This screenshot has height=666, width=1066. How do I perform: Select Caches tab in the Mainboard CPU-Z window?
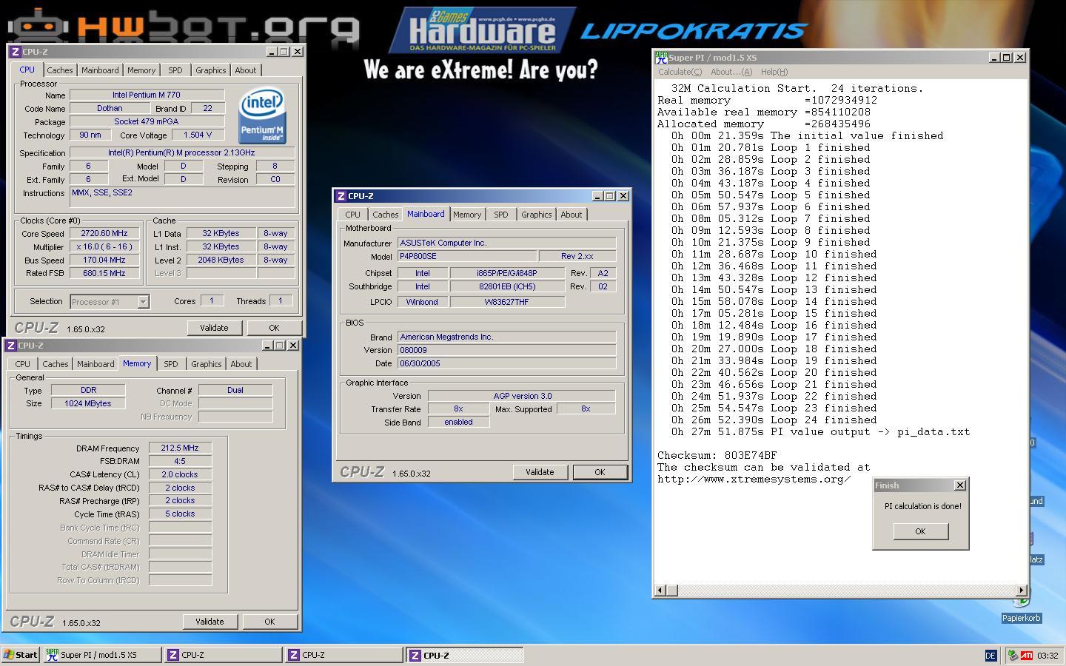[386, 215]
